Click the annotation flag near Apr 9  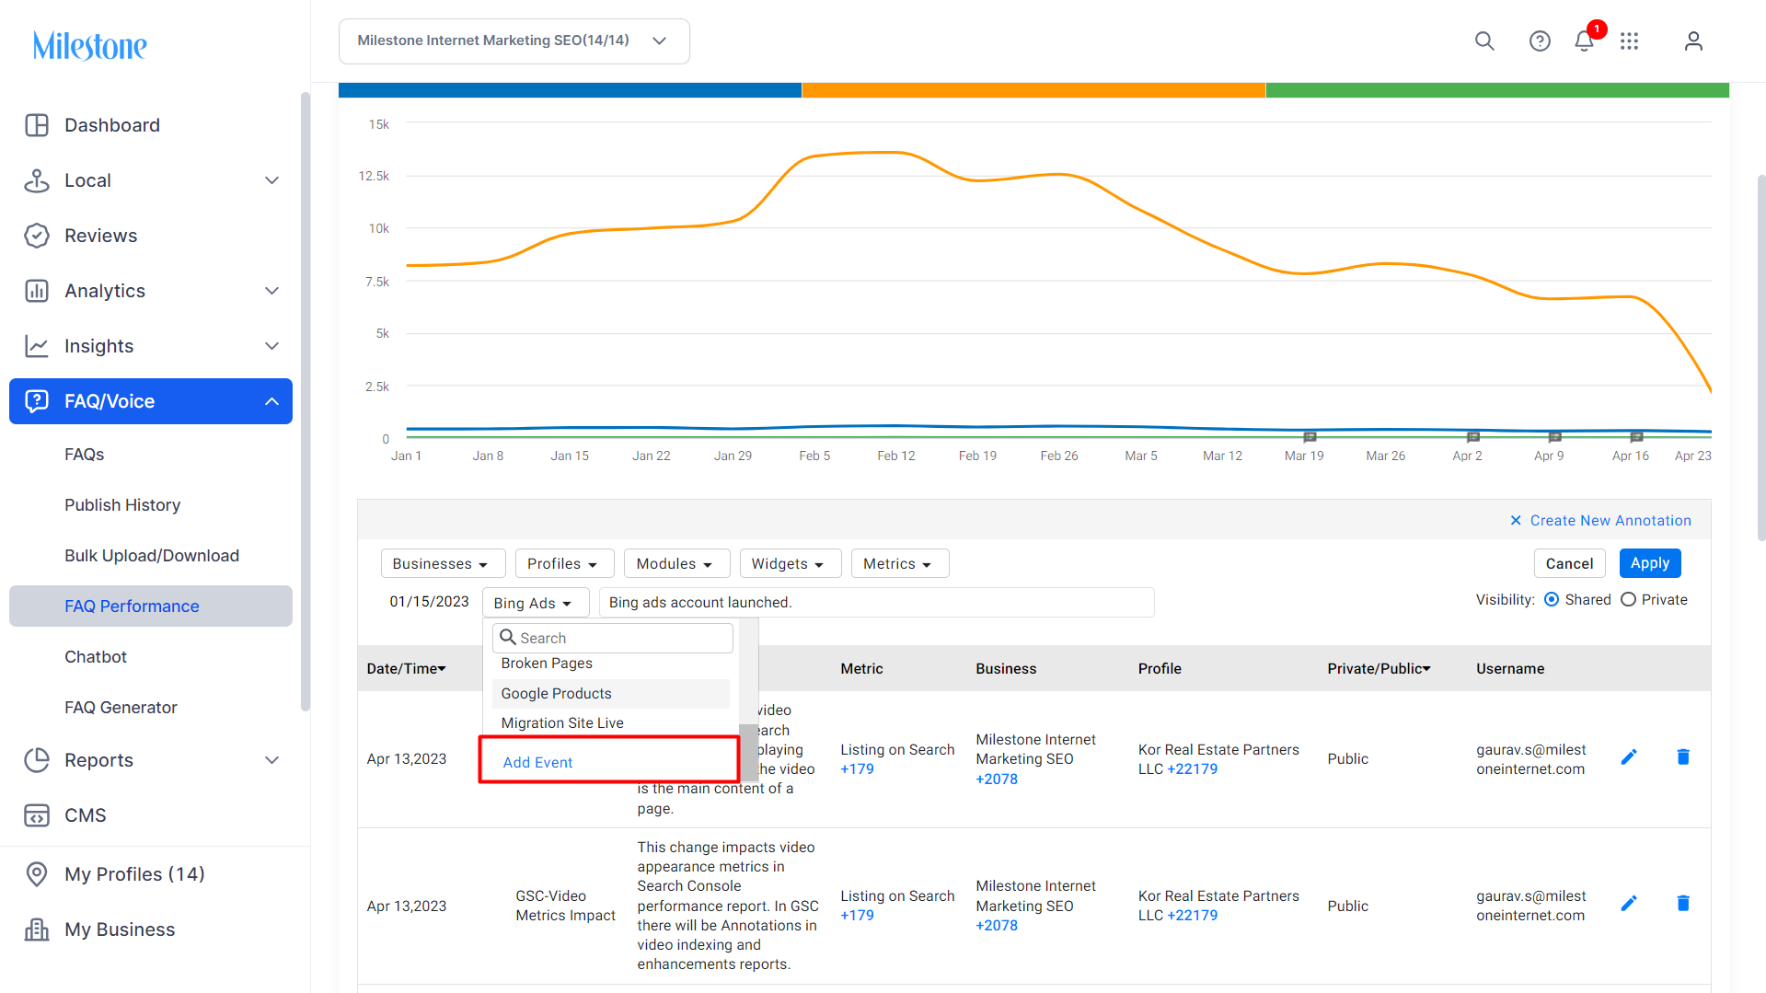(x=1555, y=437)
